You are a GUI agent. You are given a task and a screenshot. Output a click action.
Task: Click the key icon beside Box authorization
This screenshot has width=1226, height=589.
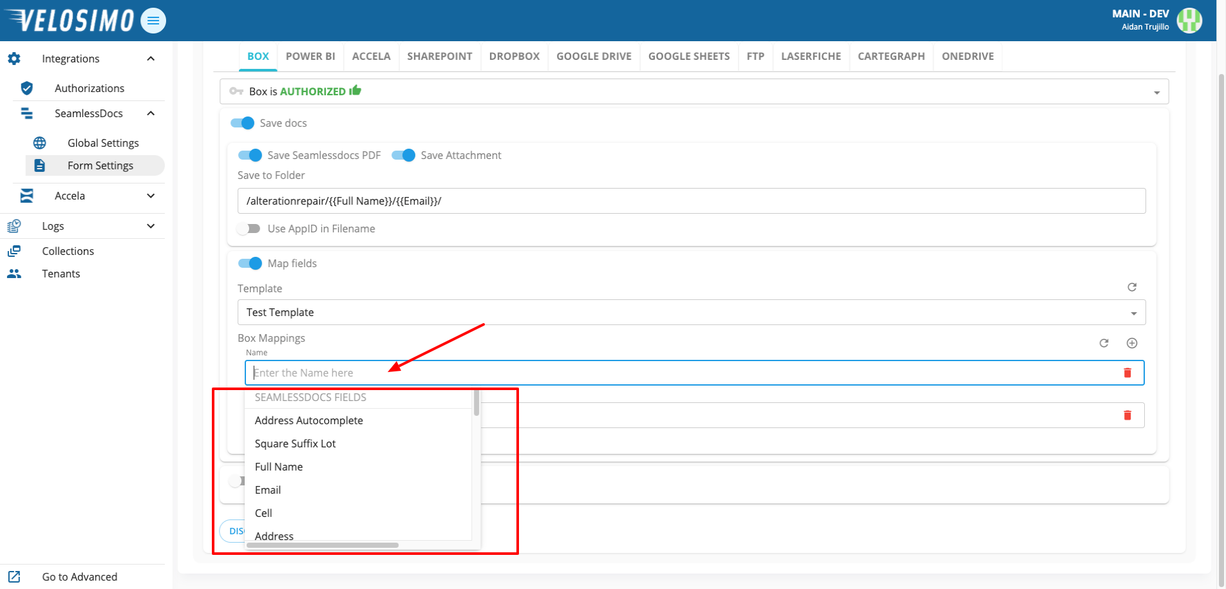[x=236, y=91]
